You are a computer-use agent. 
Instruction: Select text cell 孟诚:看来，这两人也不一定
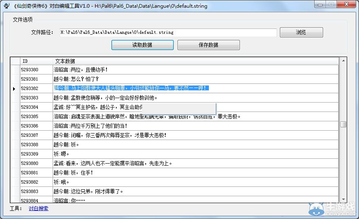coord(195,163)
